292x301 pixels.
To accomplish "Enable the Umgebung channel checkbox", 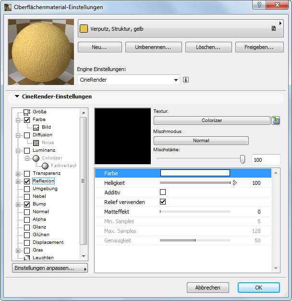I will [x=27, y=189].
